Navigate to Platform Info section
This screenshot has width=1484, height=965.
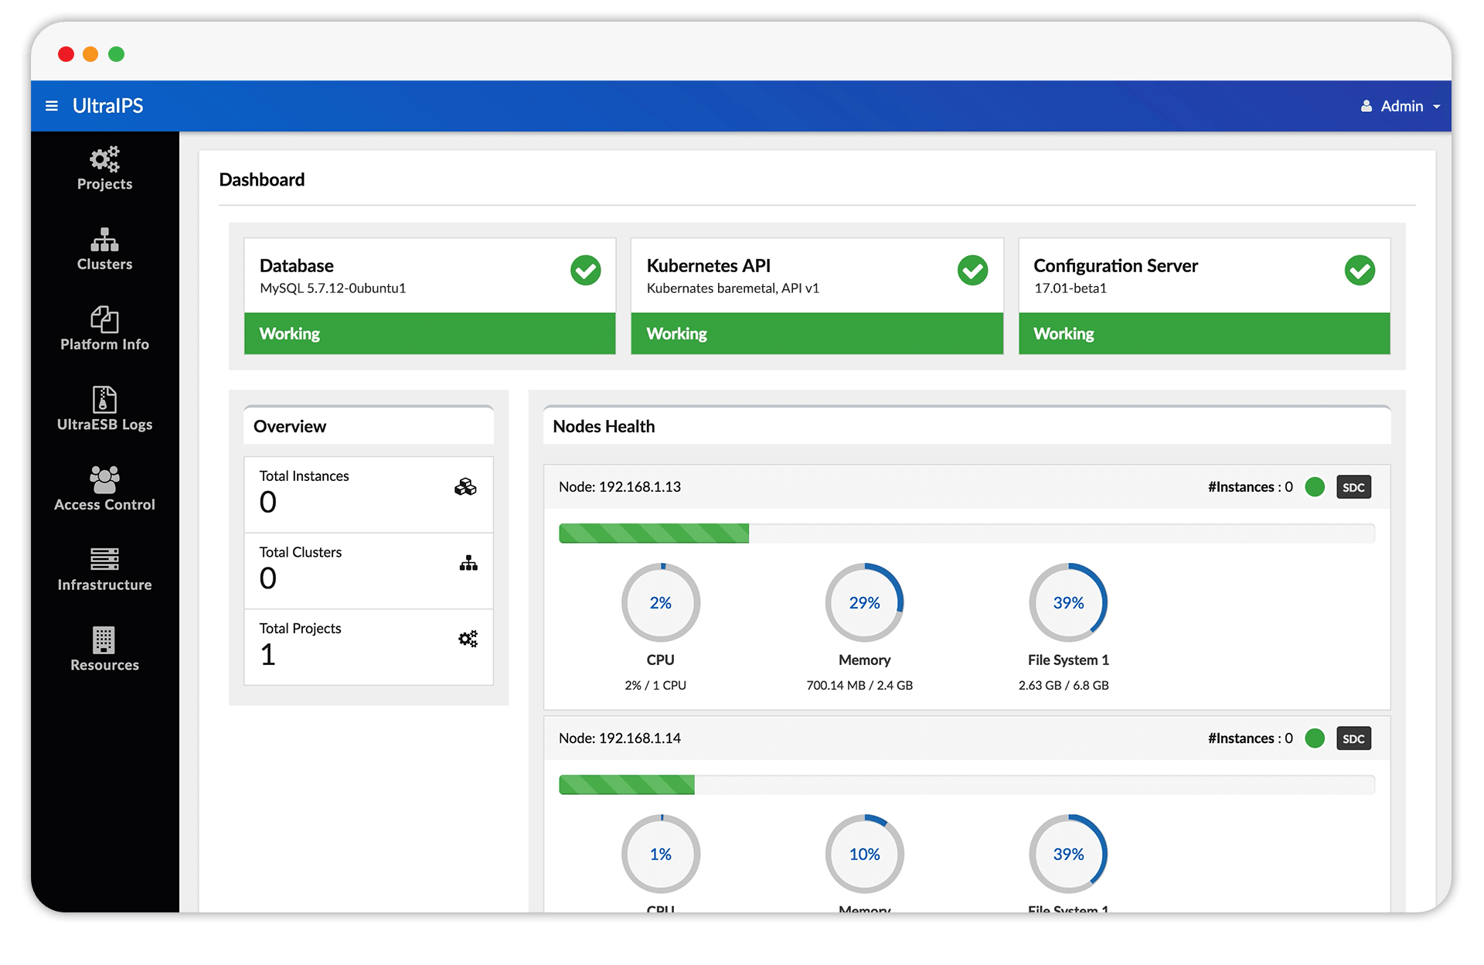(105, 330)
